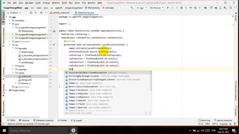Click the override gutter icon on line 14
Viewport: 239px width, 134px height.
coord(54,45)
